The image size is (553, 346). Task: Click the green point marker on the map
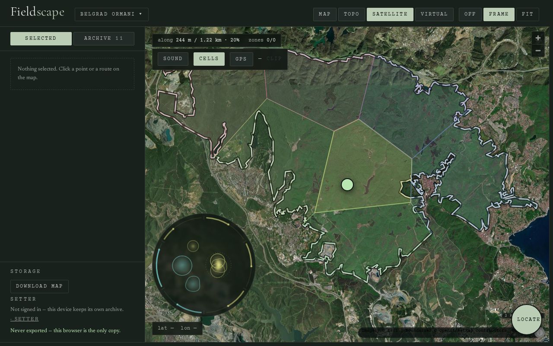347,185
